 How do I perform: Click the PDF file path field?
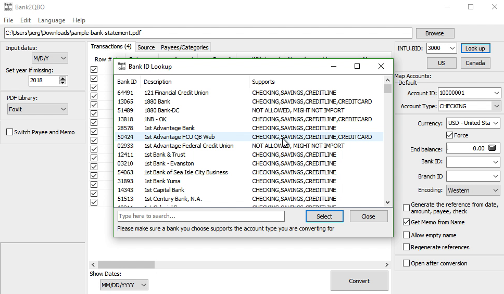208,33
